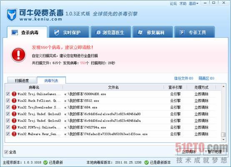Click green check icon next to 已是最新
The width and height of the screenshot is (231, 167).
click(45, 162)
